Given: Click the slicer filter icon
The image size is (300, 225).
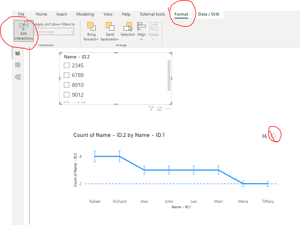Looking at the screenshot, I should tap(151, 109).
